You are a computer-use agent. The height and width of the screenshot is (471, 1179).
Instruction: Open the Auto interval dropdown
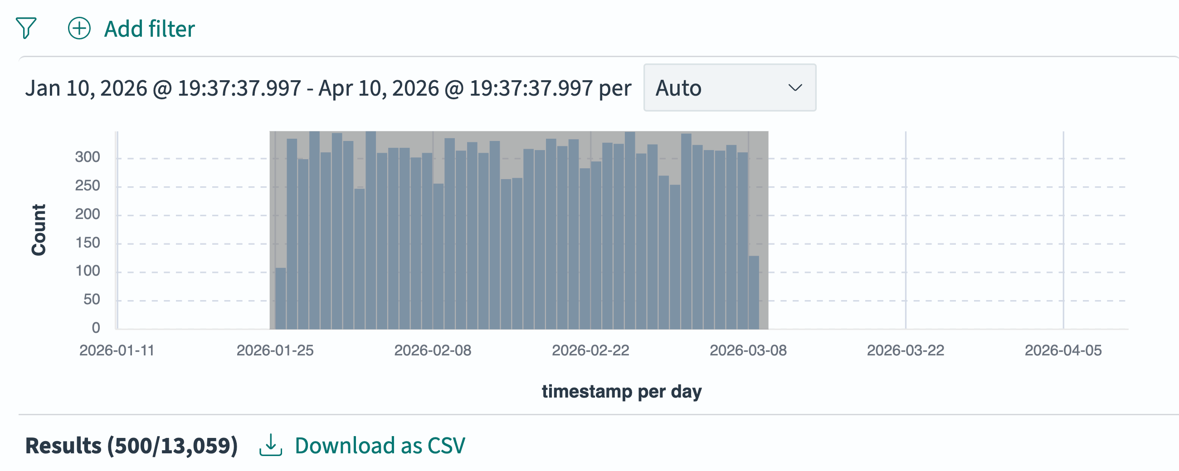(729, 87)
